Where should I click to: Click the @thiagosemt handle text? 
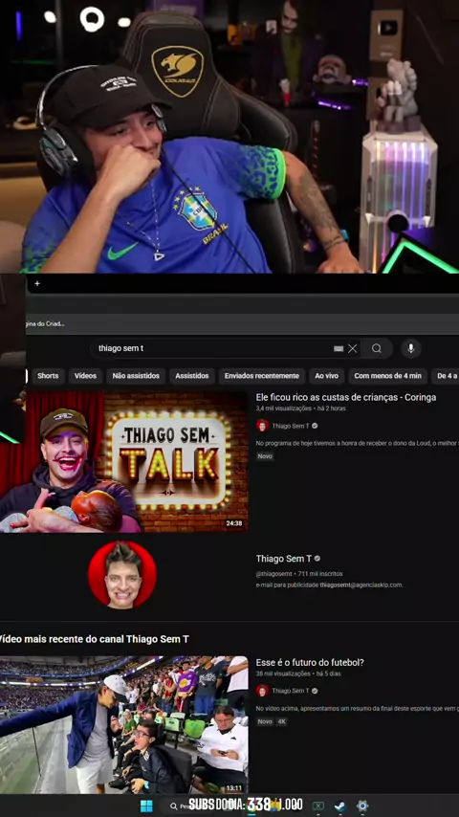(274, 574)
